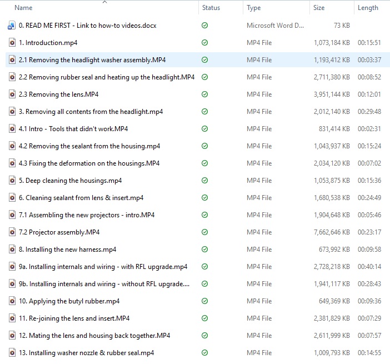390x364 pixels.
Task: Click the video icon for 5. Deep cleaning the housings
Action: pyautogui.click(x=12, y=181)
